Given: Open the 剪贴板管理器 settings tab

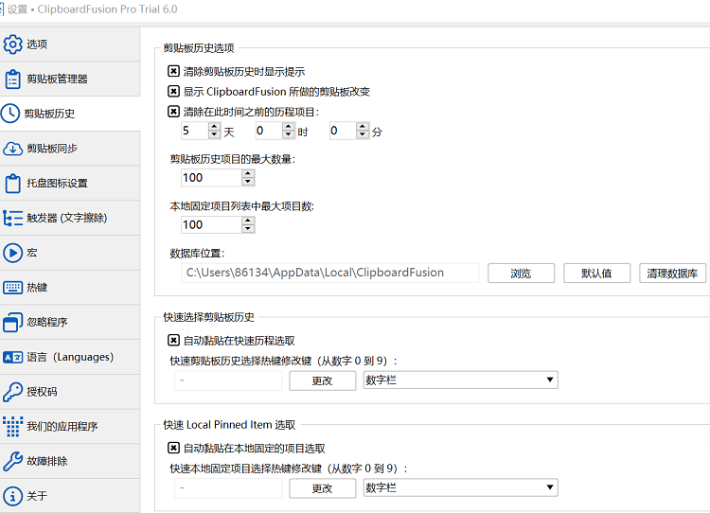Looking at the screenshot, I should coord(70,79).
